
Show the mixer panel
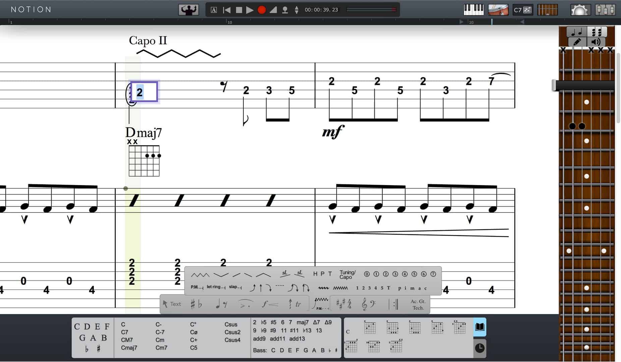pos(605,10)
